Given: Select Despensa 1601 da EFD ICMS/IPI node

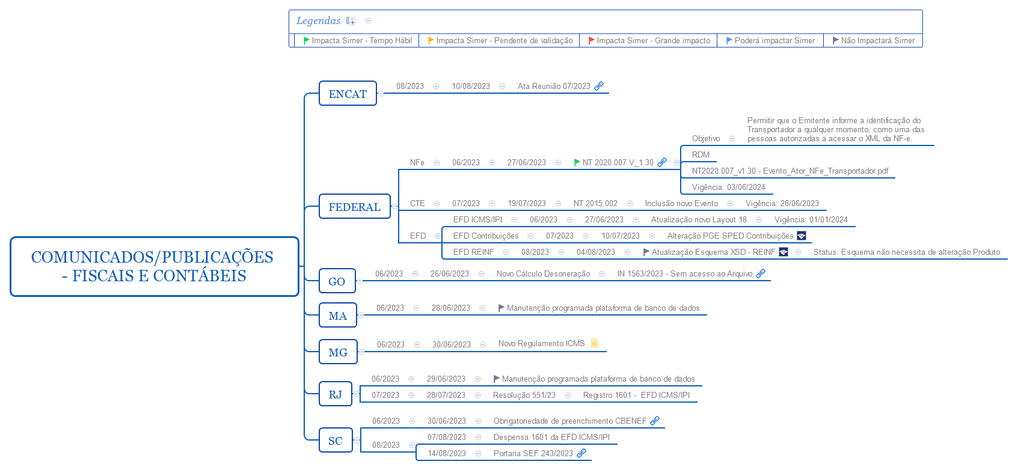Looking at the screenshot, I should [x=551, y=437].
